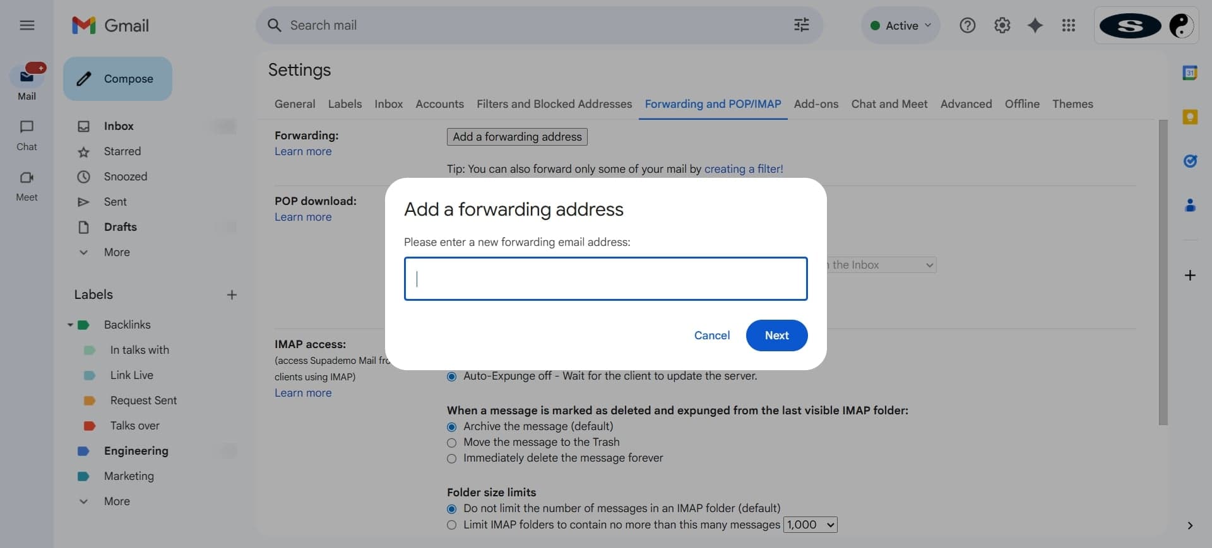Image resolution: width=1212 pixels, height=548 pixels.
Task: Open the Google apps grid
Action: pos(1068,25)
